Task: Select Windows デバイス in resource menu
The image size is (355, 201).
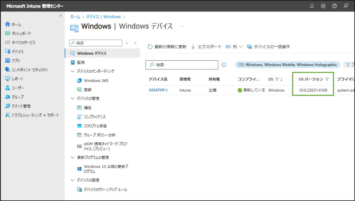Action: pos(102,54)
